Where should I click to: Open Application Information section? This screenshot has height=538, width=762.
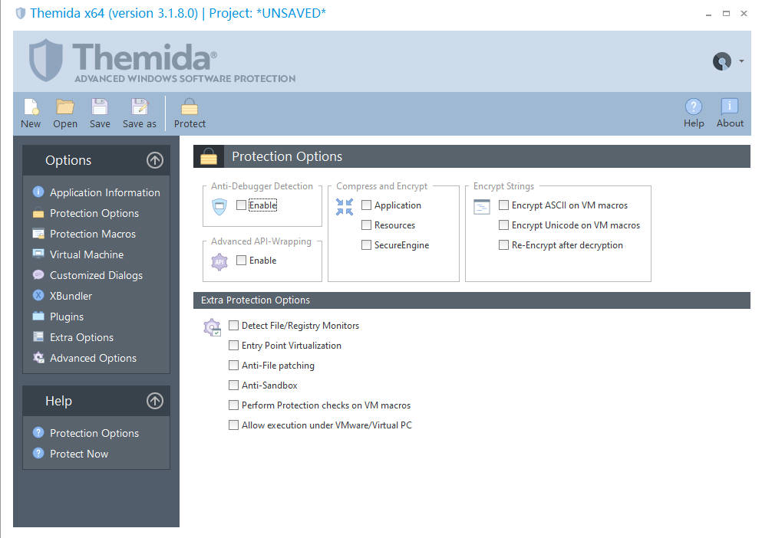[x=104, y=192]
